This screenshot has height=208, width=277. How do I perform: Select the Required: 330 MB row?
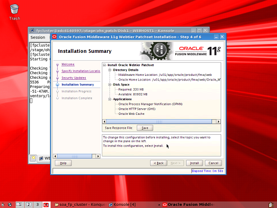(x=131, y=89)
